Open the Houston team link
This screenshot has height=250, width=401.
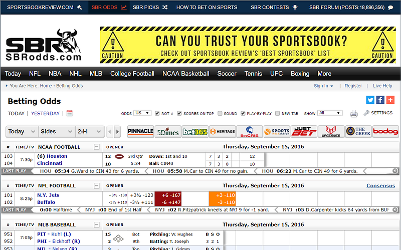(57, 156)
